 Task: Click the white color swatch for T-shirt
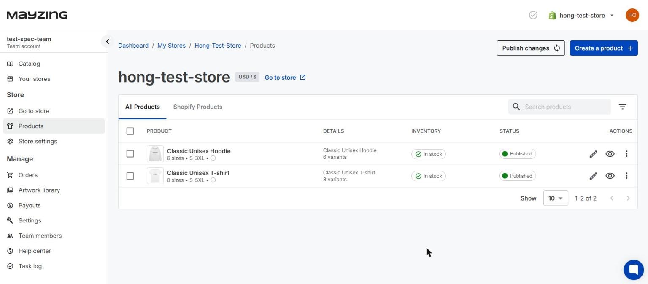213,180
